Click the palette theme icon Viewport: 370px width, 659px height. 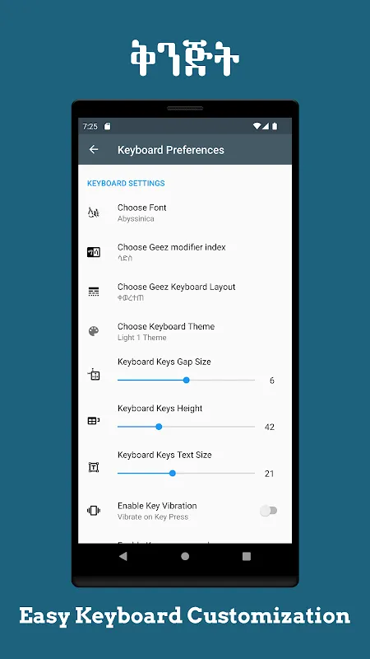(x=94, y=331)
